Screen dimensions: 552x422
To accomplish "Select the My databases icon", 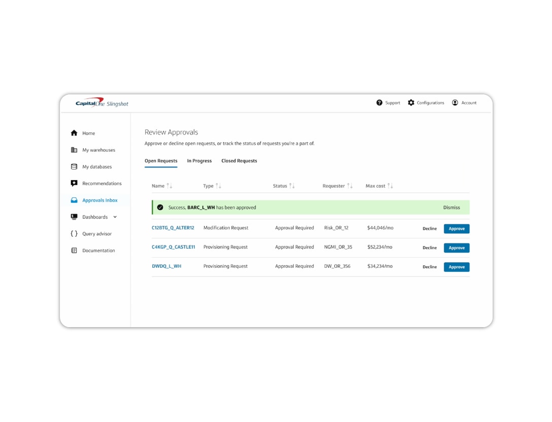I will click(74, 166).
